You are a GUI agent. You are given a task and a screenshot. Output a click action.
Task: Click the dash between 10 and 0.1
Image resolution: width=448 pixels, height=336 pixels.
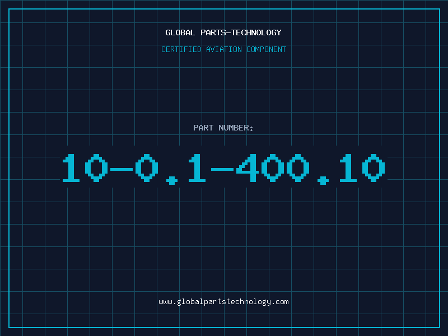pyautogui.click(x=122, y=170)
